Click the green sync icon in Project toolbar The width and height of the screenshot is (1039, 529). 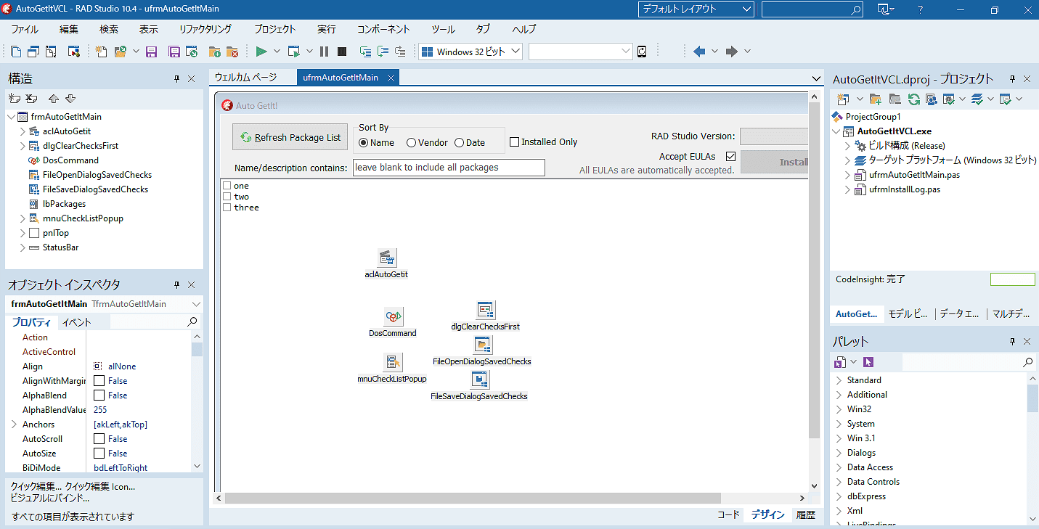914,99
